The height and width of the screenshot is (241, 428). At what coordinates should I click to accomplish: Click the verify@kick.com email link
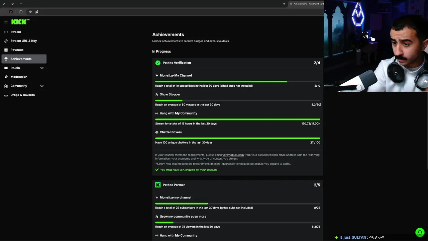[233, 155]
